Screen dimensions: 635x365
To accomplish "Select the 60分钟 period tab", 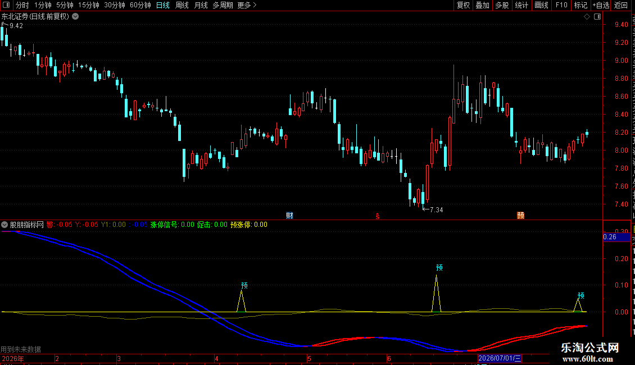I will 140,5.
